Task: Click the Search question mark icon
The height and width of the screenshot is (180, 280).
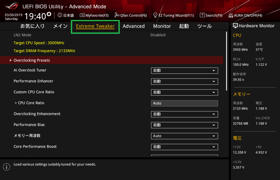Action: point(202,15)
